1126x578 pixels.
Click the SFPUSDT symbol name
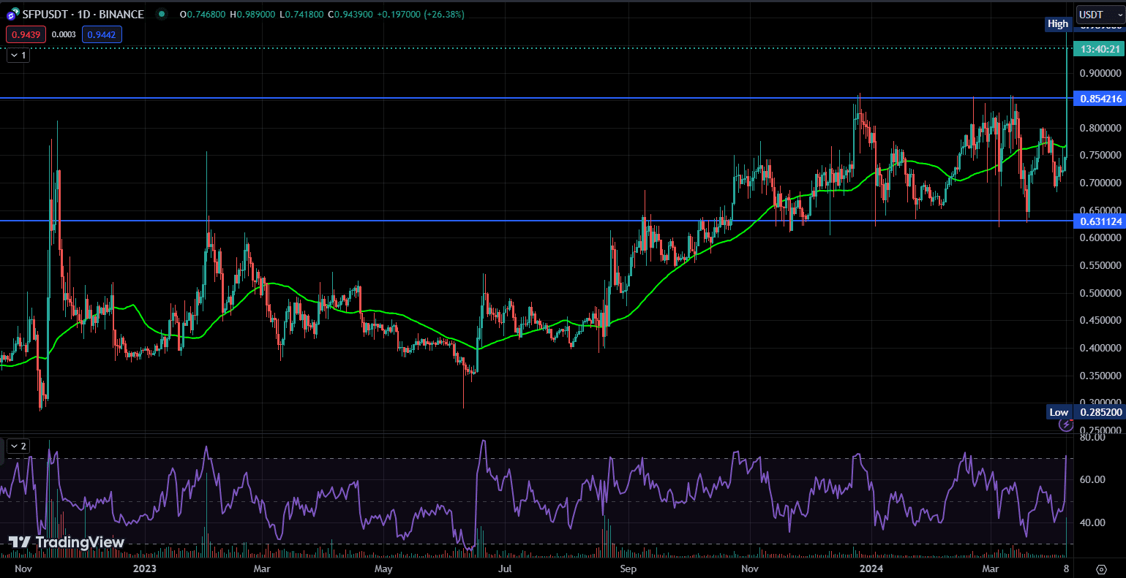tap(46, 14)
